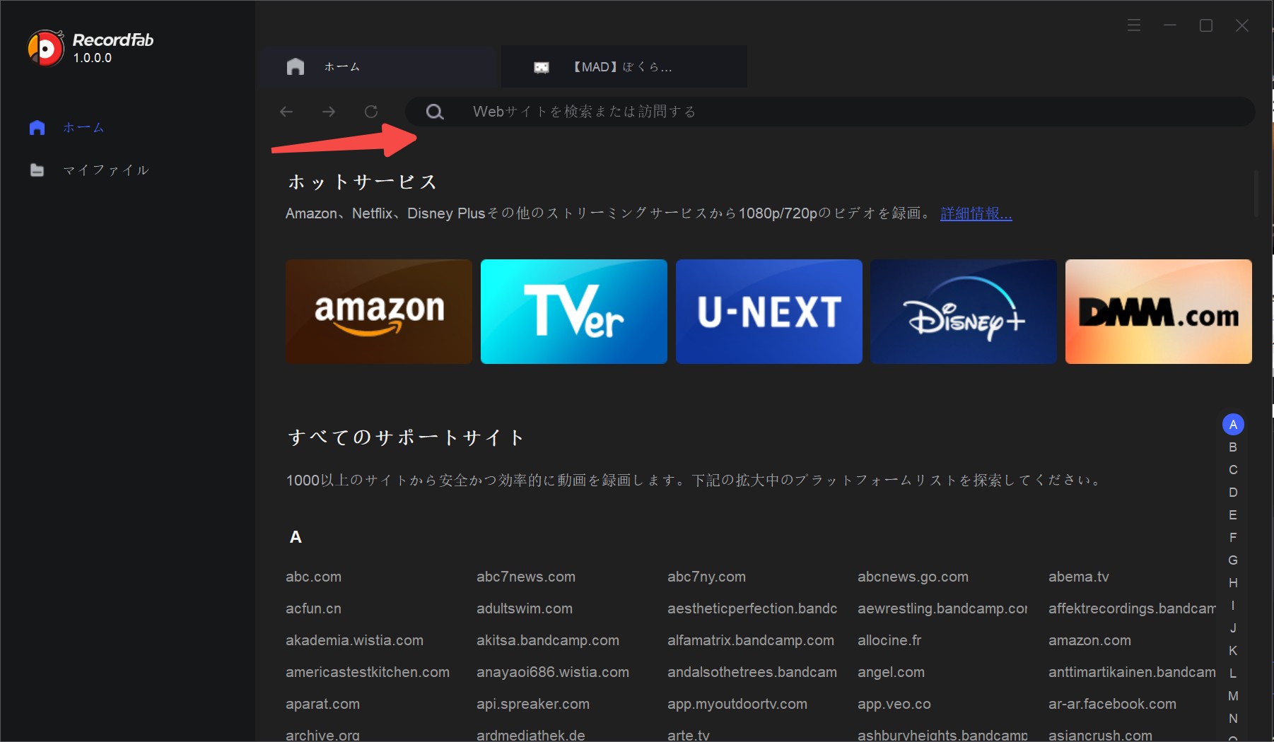This screenshot has width=1274, height=742.
Task: Open the app.veo.co site link
Action: coord(894,704)
